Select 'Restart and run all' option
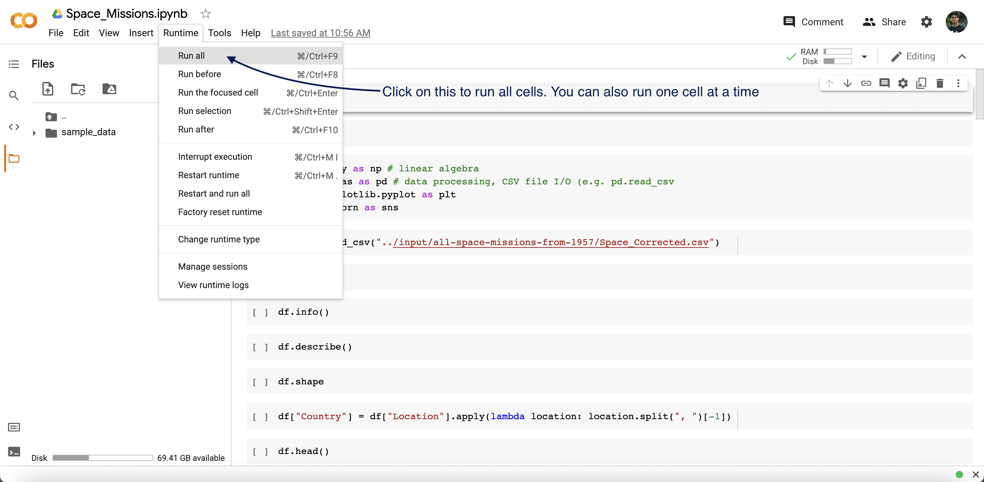The height and width of the screenshot is (482, 984). (x=214, y=193)
